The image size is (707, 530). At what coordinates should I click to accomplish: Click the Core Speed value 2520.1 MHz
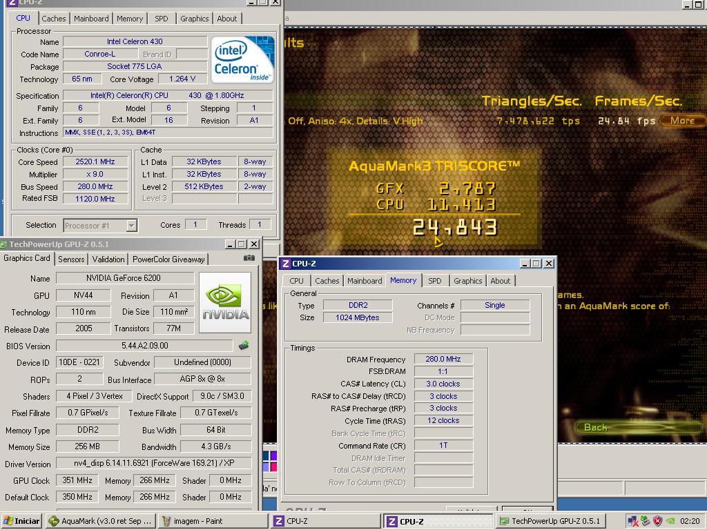click(95, 161)
